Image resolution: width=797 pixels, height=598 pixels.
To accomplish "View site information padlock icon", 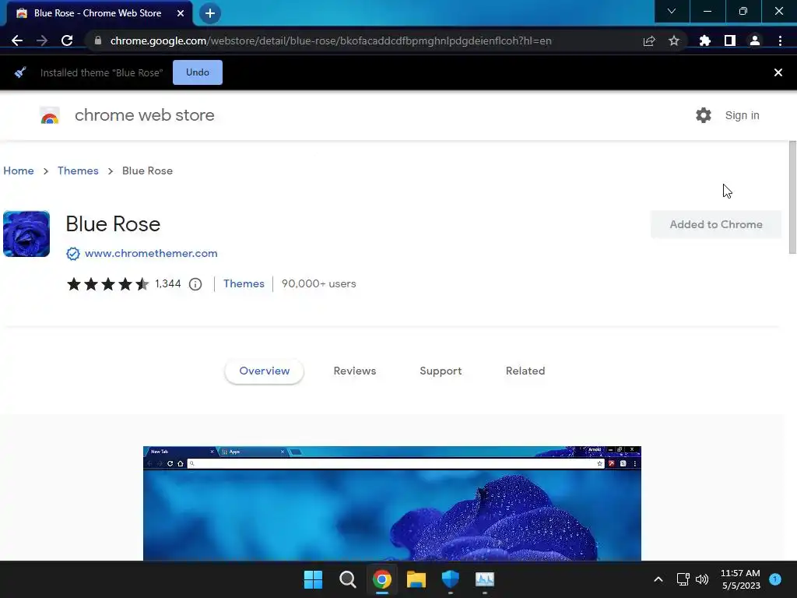I will coord(97,40).
